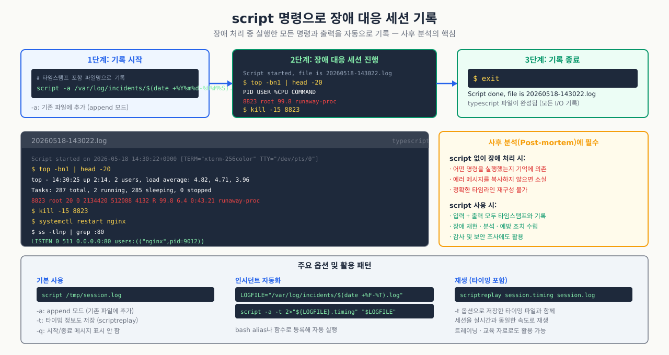
Task: Click the line '$ ss -tlnp | grep :80'
Action: click(67, 232)
